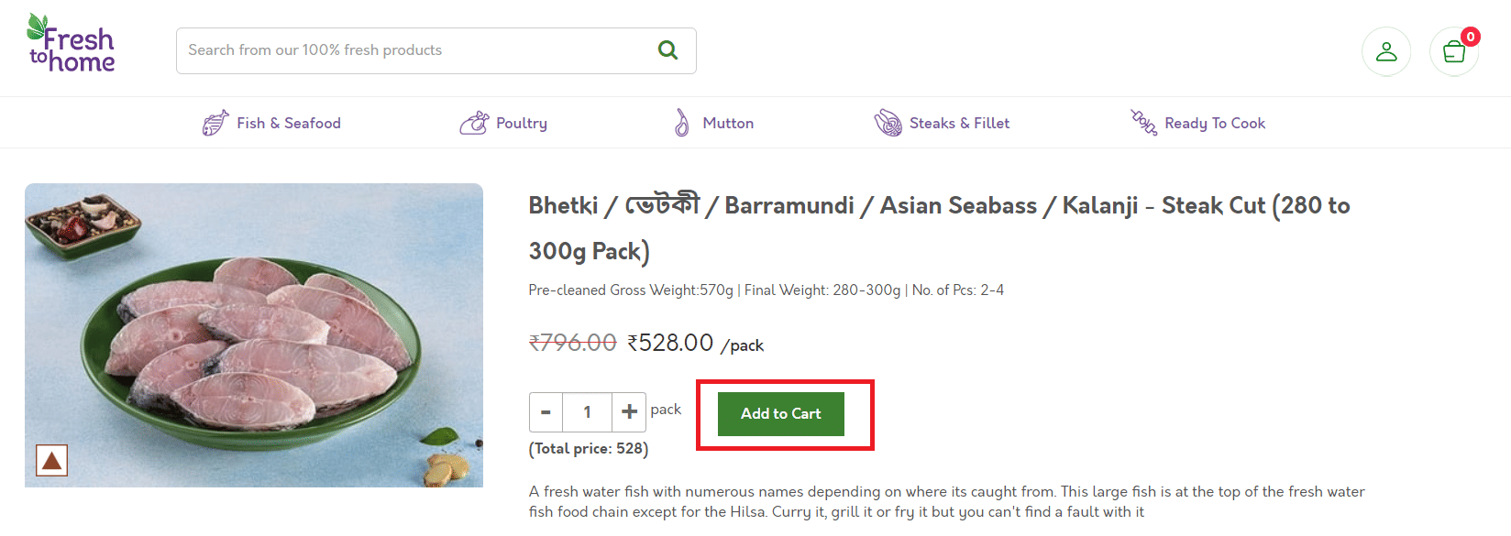The image size is (1511, 536).
Task: Click the steak icon beside Steaks & Fillet
Action: [x=888, y=123]
